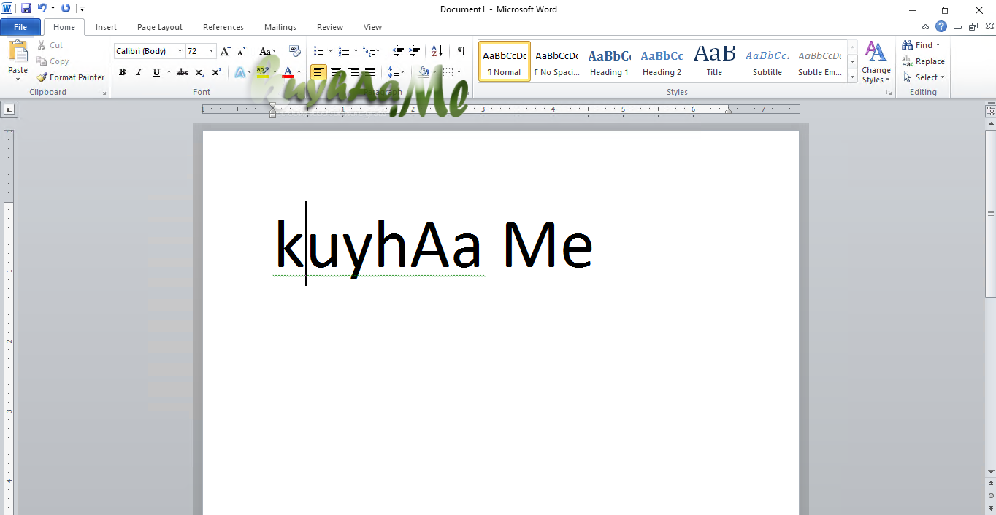The image size is (996, 515).
Task: Click the Change Styles icon
Action: tap(876, 62)
